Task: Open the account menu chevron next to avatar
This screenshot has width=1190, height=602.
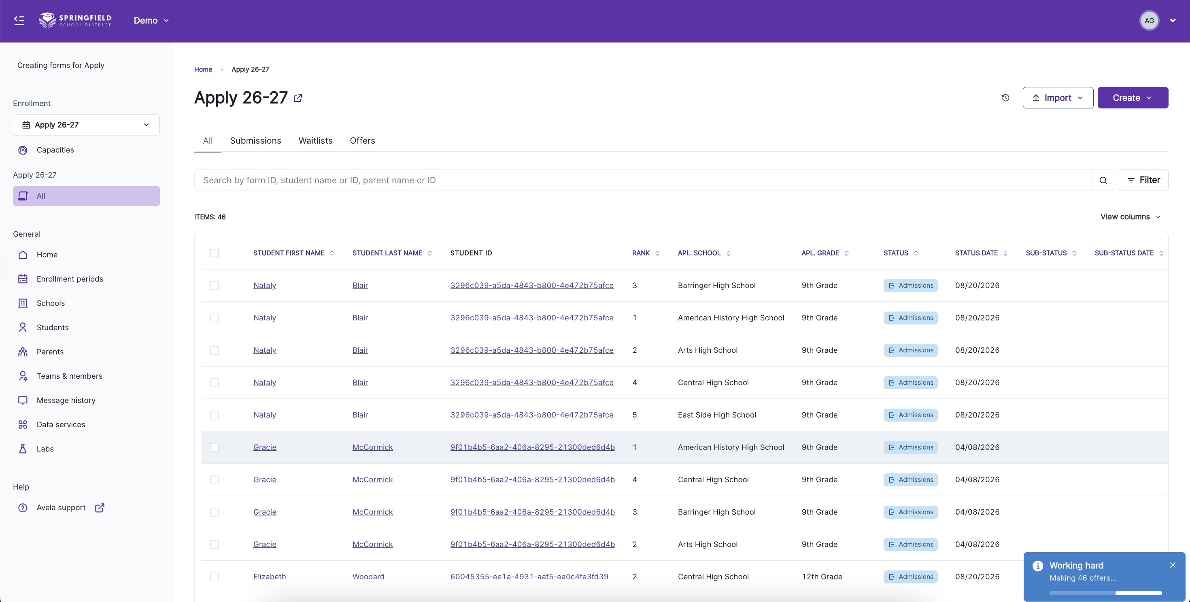Action: 1173,20
